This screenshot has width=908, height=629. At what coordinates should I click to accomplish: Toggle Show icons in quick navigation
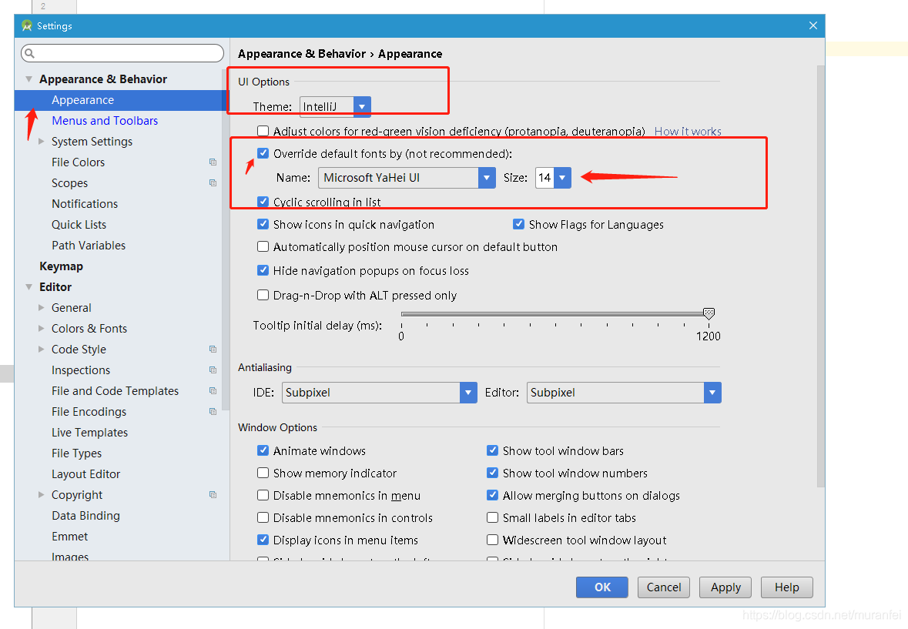[263, 224]
